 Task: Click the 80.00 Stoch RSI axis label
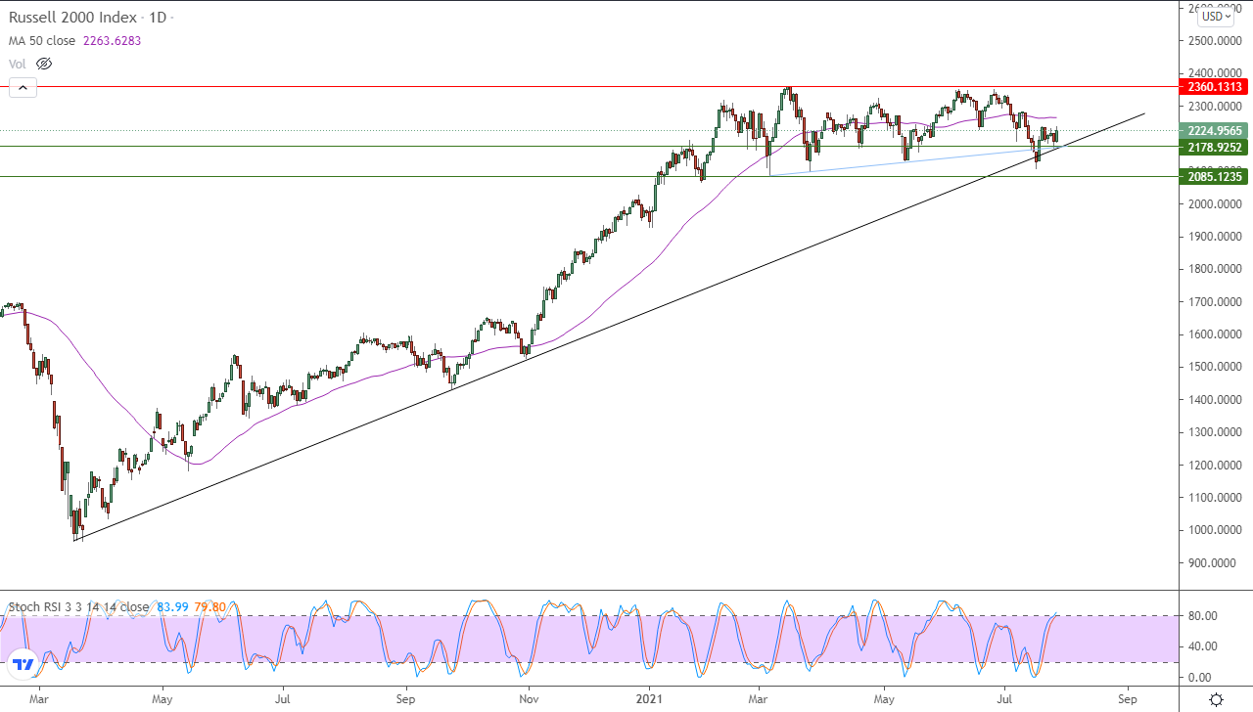tap(1202, 616)
